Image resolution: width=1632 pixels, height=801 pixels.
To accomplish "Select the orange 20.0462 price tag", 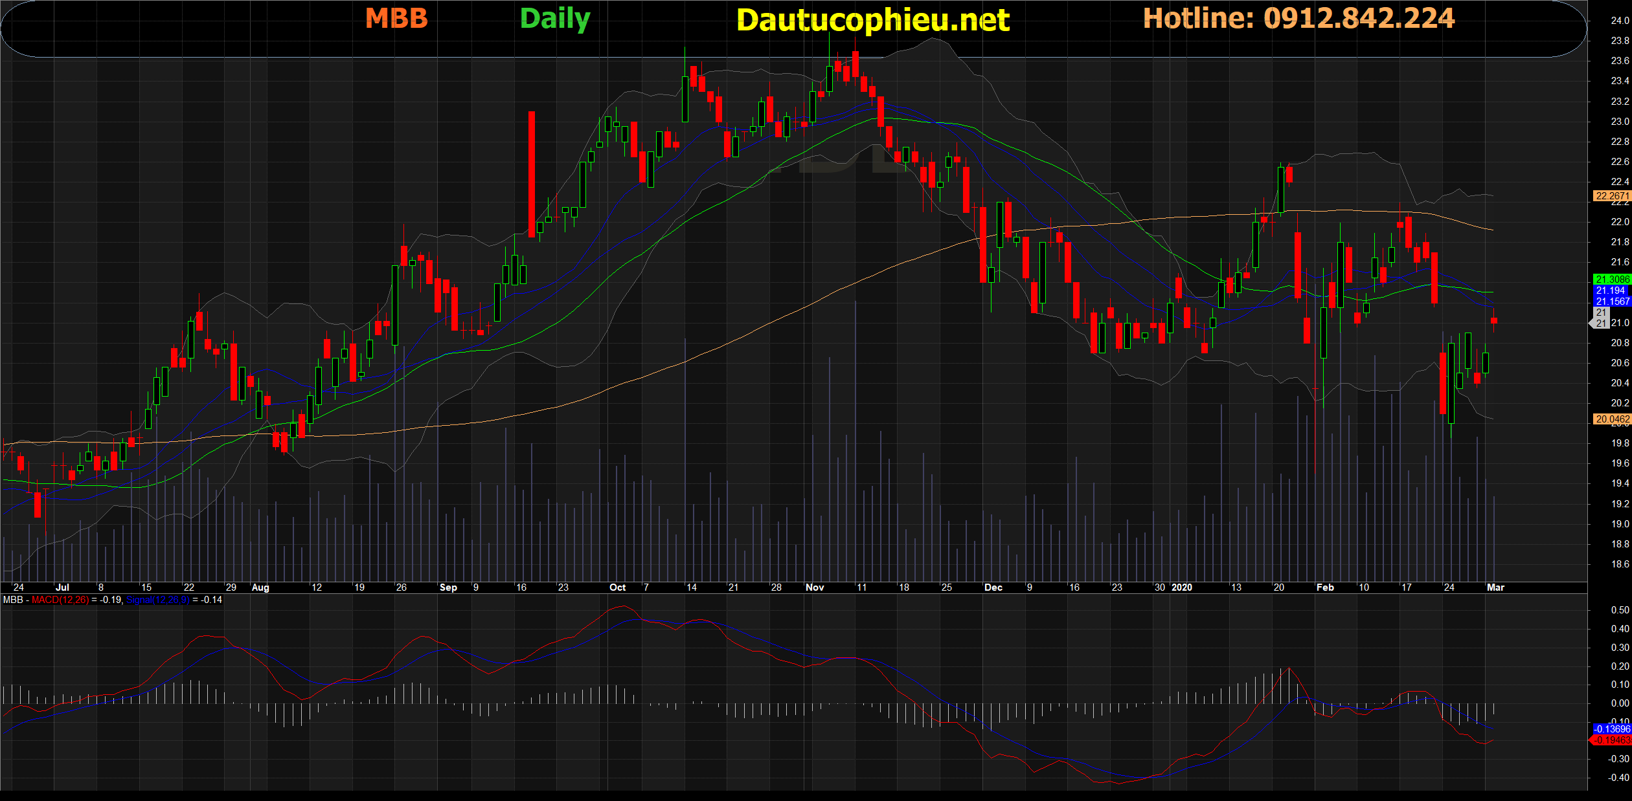I will [x=1611, y=419].
